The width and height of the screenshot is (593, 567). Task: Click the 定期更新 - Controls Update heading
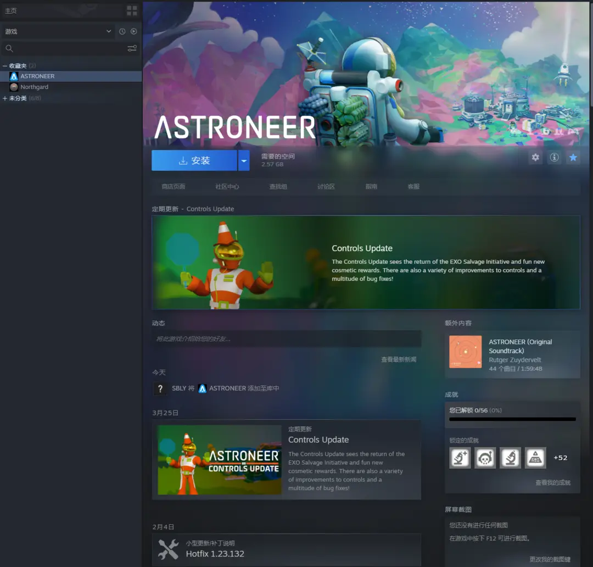(x=193, y=209)
